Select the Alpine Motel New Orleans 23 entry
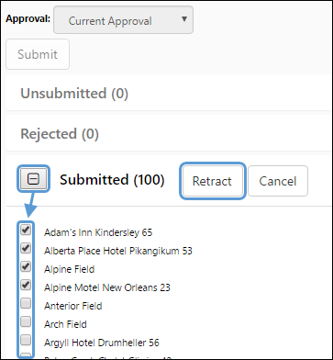This screenshot has width=333, height=360. [107, 287]
